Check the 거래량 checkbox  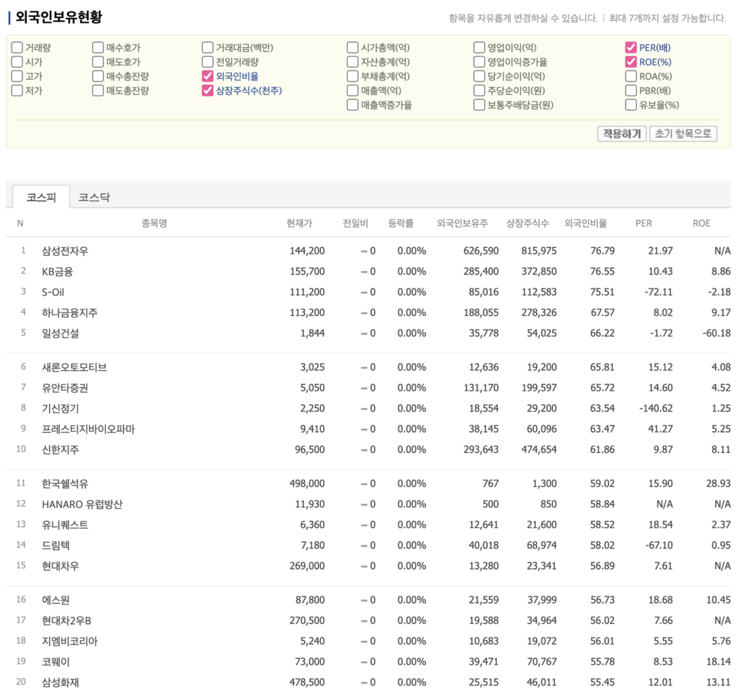tap(17, 48)
